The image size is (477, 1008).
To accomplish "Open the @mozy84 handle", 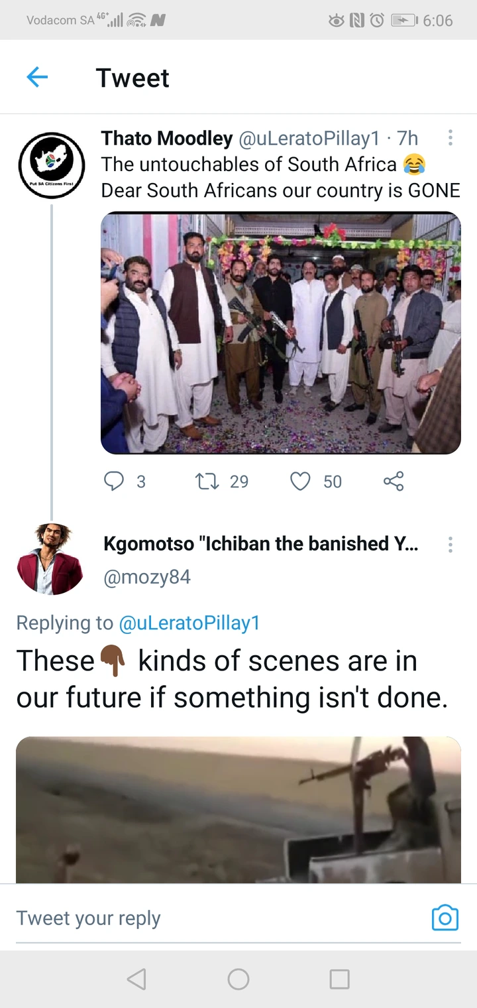I will 147,577.
